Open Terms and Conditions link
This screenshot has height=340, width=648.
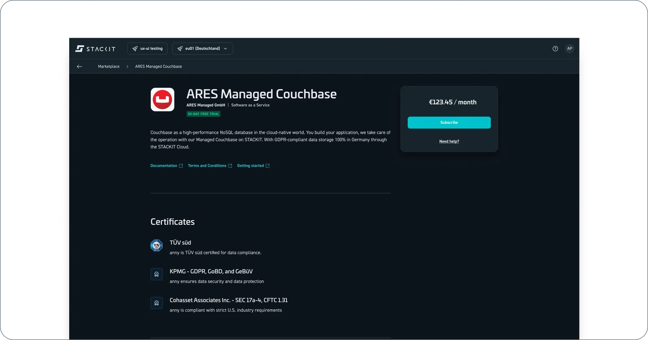pos(210,166)
